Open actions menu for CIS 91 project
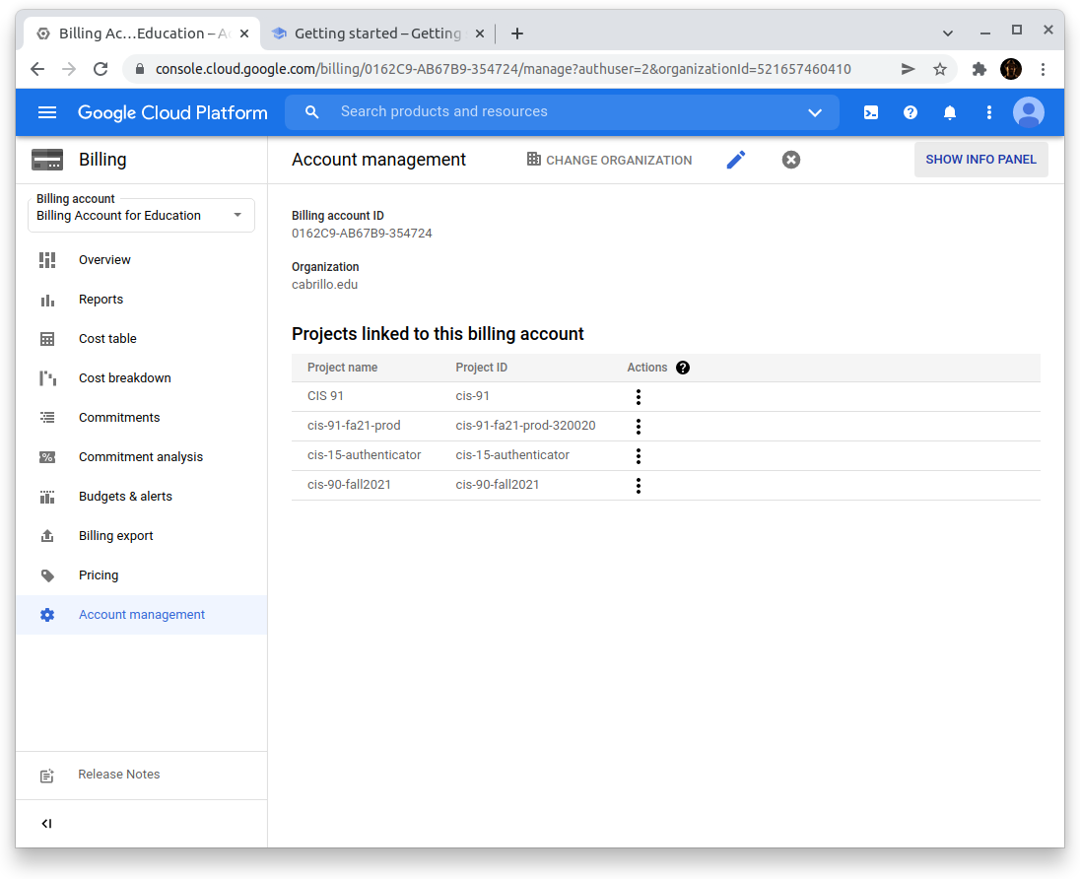This screenshot has height=879, width=1080. click(x=639, y=397)
